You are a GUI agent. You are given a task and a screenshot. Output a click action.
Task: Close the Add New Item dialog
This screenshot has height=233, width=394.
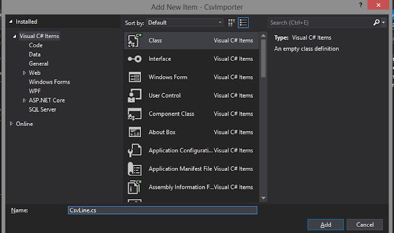coord(379,5)
